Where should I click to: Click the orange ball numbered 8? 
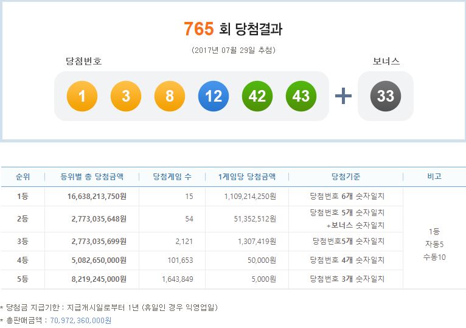(x=169, y=96)
